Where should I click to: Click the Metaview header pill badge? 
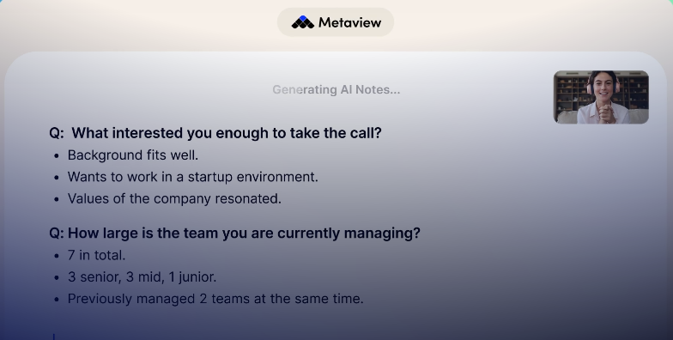pyautogui.click(x=336, y=22)
